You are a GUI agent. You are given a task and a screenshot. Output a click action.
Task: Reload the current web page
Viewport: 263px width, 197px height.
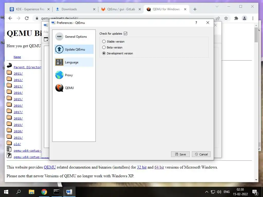click(x=27, y=18)
